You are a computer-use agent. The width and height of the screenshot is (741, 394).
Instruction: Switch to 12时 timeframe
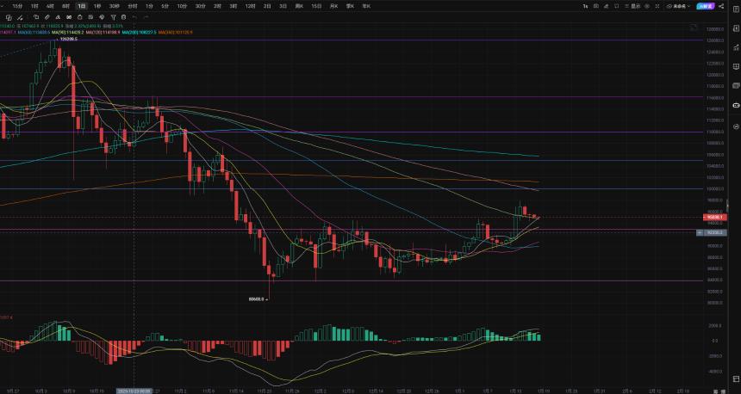tap(250, 6)
